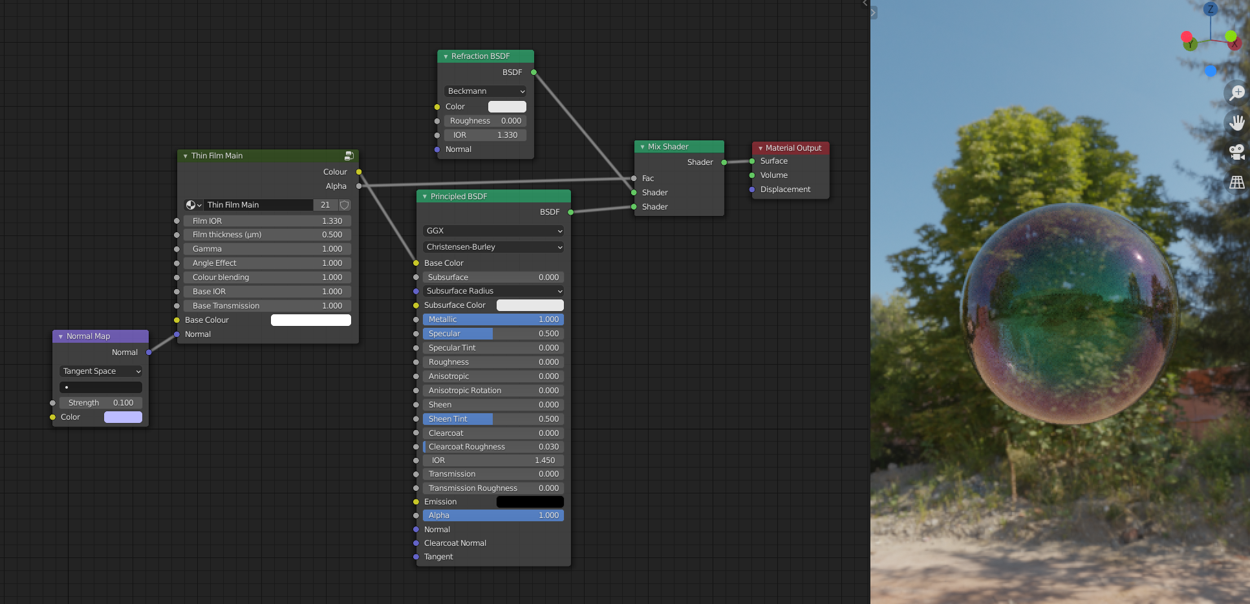Image resolution: width=1250 pixels, height=604 pixels.
Task: Click the Zoom magnifier icon in the viewport sidebar
Action: coord(1236,92)
